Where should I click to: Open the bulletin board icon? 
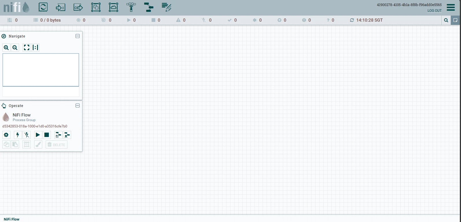[456, 20]
